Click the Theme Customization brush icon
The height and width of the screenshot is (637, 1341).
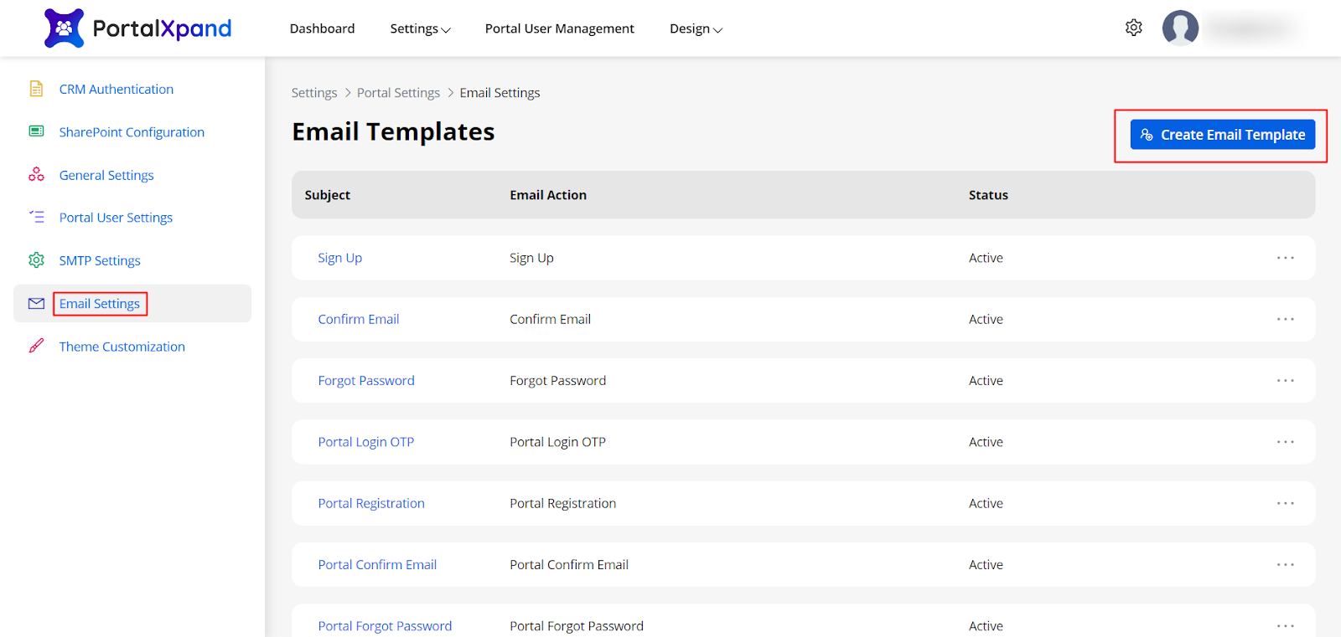pyautogui.click(x=36, y=346)
